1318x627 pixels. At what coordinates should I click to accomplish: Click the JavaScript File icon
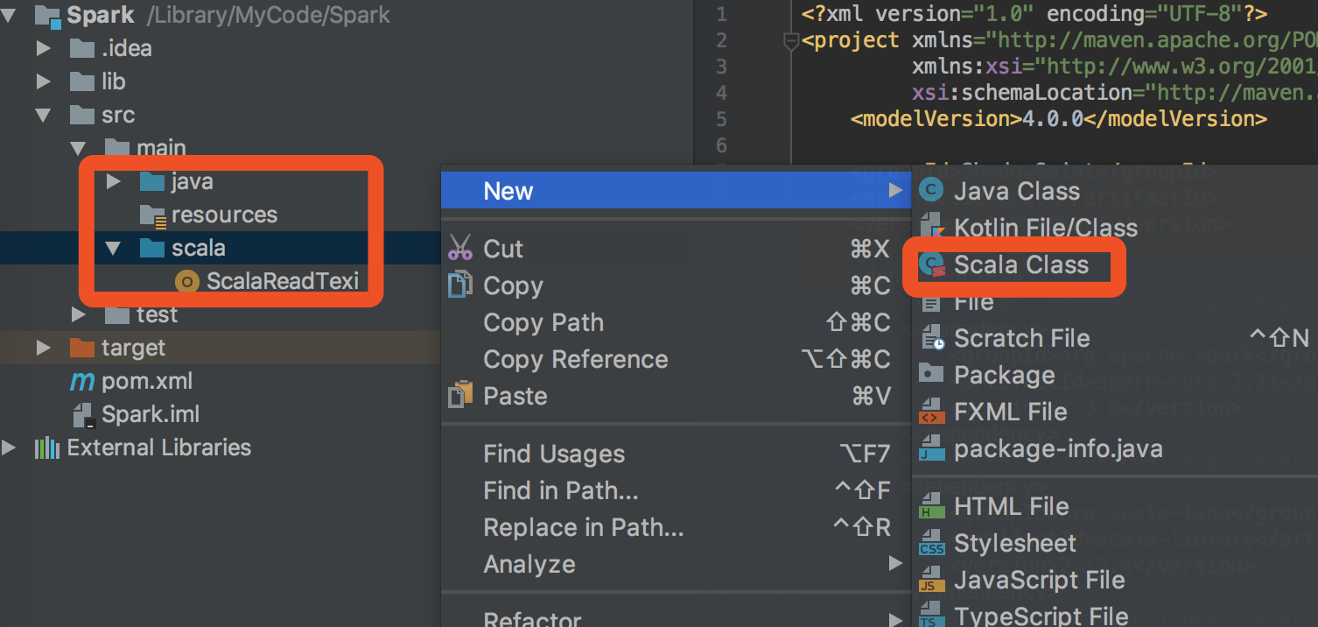click(x=932, y=580)
